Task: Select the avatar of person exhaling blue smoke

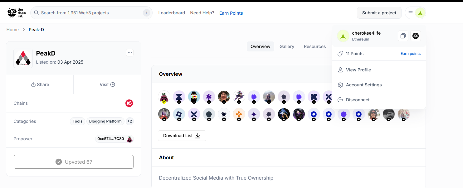Action: (x=284, y=114)
